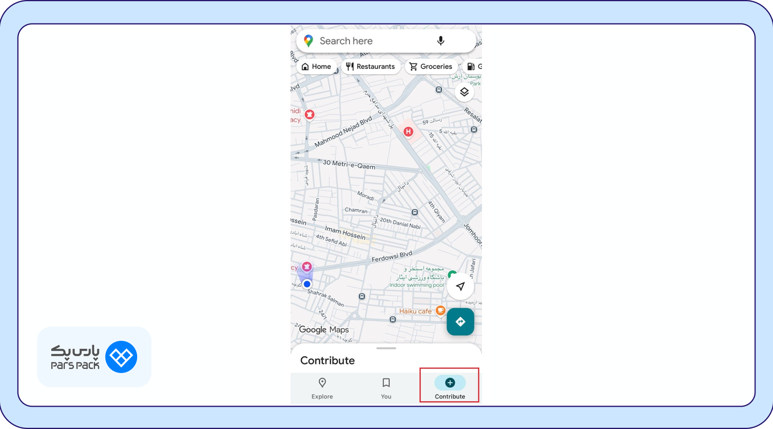The width and height of the screenshot is (773, 429).
Task: Click the 30 Metri-e-Qaem road label
Action: (349, 164)
